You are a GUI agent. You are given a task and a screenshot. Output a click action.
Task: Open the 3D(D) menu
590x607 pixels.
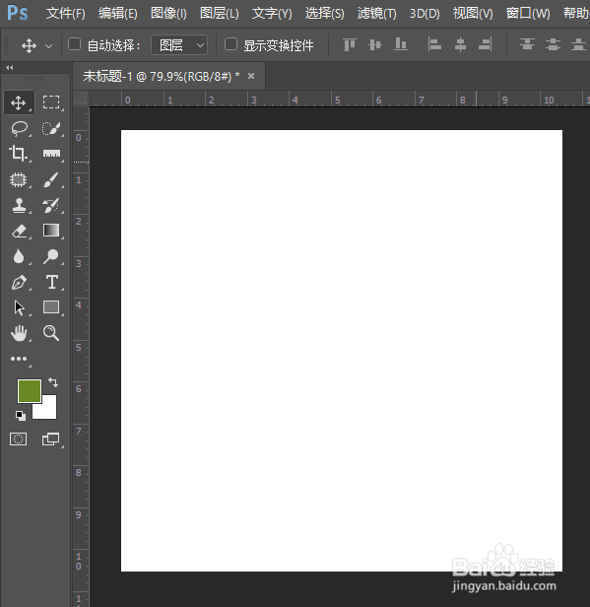point(425,14)
